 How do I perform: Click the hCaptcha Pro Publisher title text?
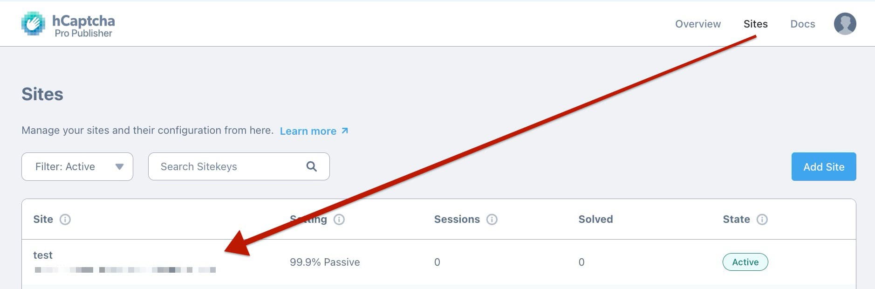(83, 26)
